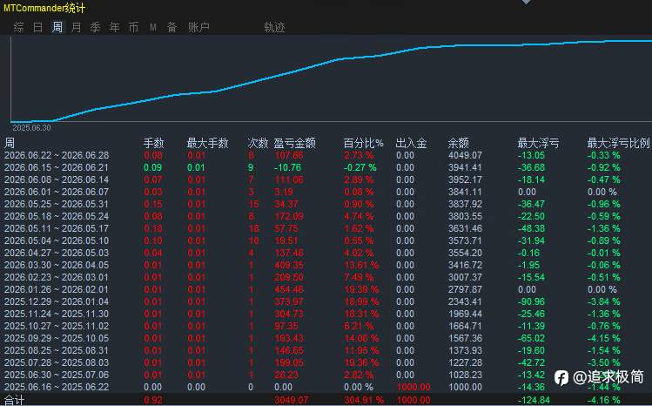This screenshot has width=652, height=406.
Task: Switch to the 备 notes tab
Action: click(171, 28)
